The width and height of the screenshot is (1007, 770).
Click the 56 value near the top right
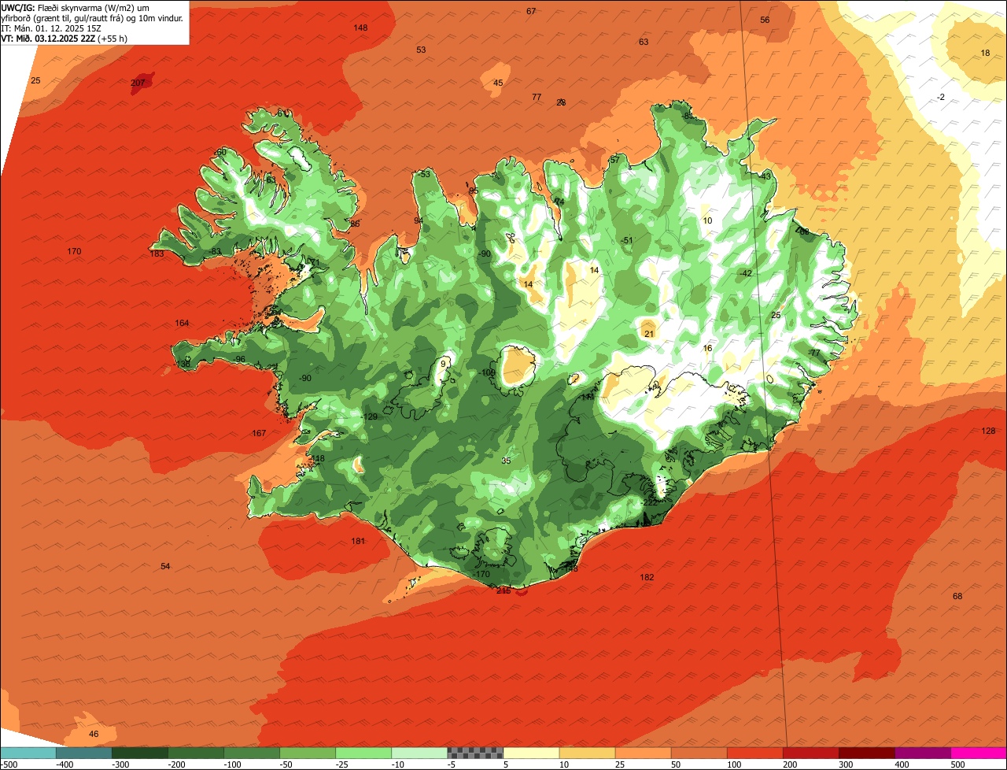click(x=765, y=20)
